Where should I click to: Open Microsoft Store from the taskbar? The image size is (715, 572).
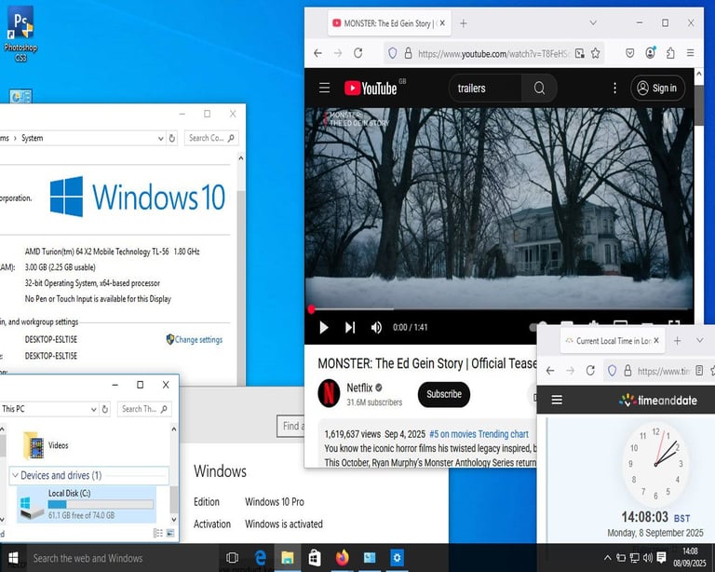click(315, 557)
